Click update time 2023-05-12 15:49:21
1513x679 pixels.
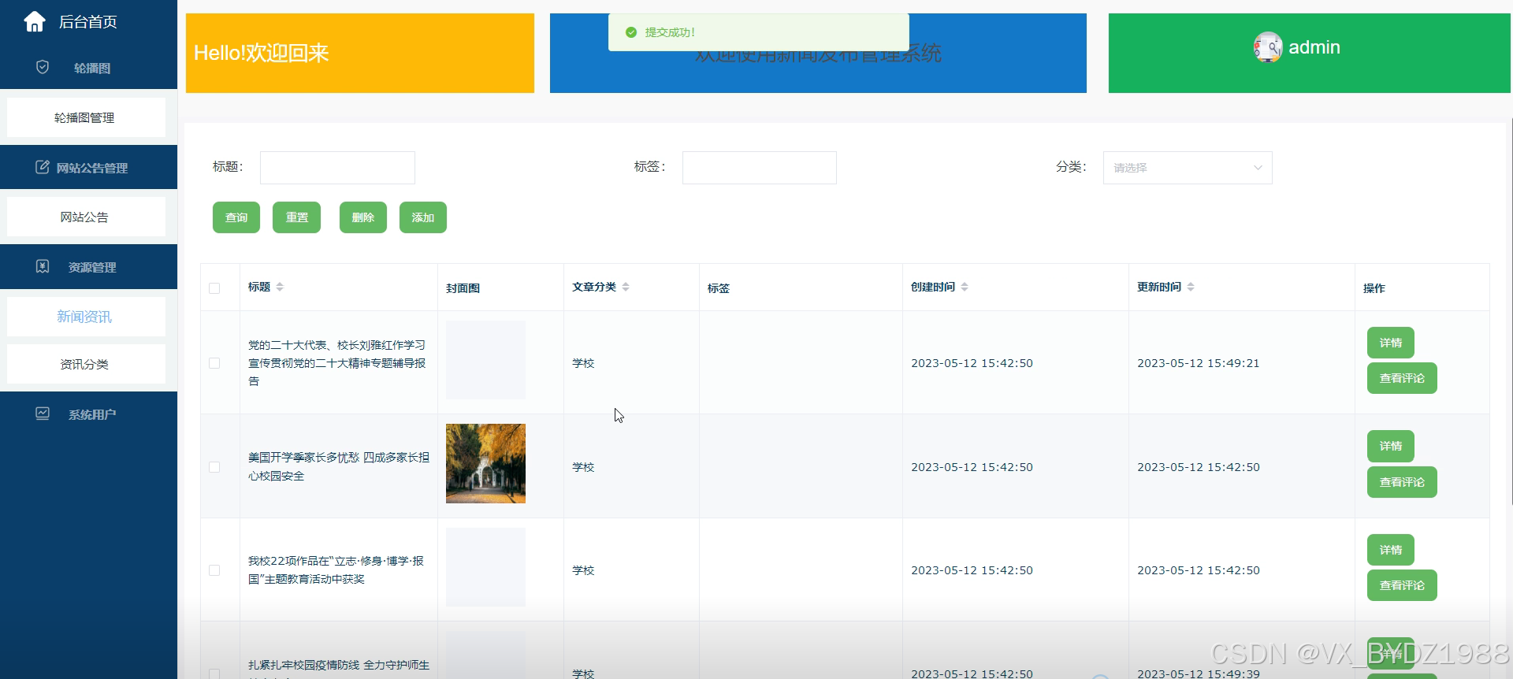coord(1199,363)
